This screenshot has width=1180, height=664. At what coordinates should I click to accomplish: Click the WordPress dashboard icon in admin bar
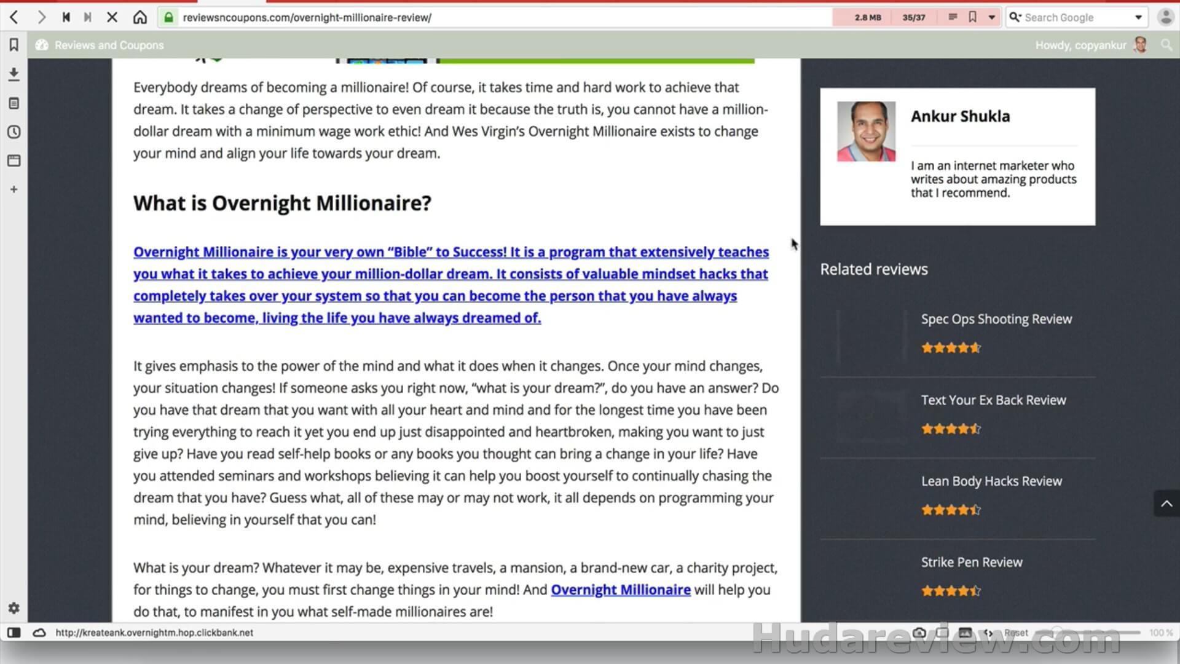pyautogui.click(x=42, y=45)
